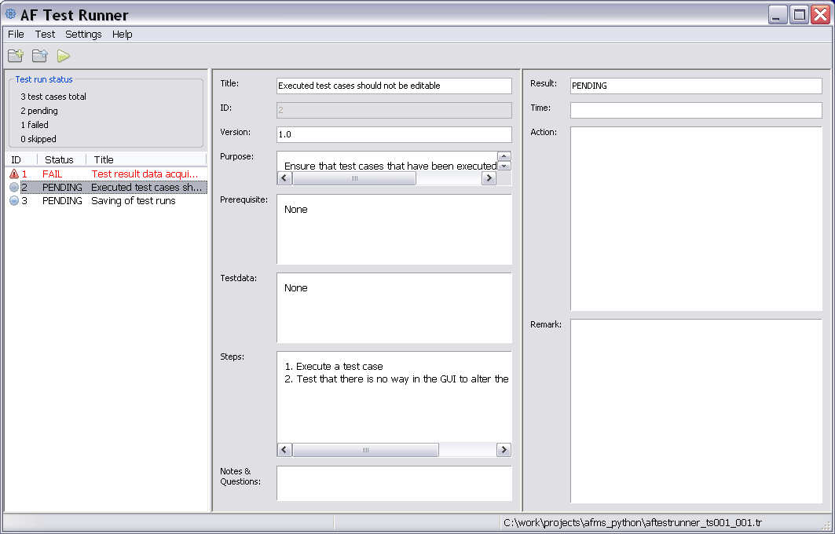The width and height of the screenshot is (835, 534).
Task: Click the AF Test Runner title bar icon
Action: click(x=10, y=13)
